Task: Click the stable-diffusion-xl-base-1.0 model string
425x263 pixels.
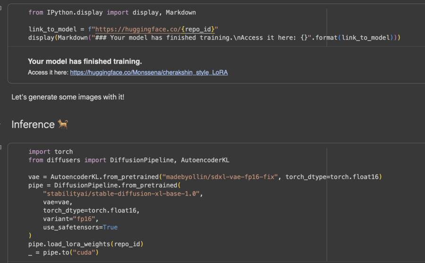Action: click(122, 194)
